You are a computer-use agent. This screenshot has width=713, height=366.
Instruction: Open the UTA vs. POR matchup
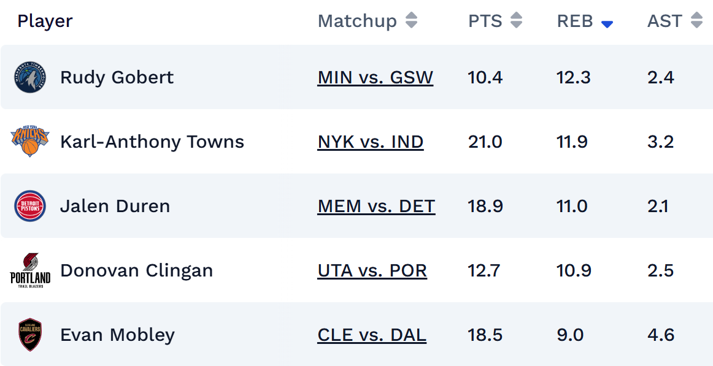(372, 271)
